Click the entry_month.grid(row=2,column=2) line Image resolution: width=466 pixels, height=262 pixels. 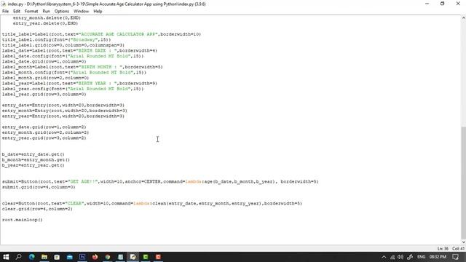45,132
